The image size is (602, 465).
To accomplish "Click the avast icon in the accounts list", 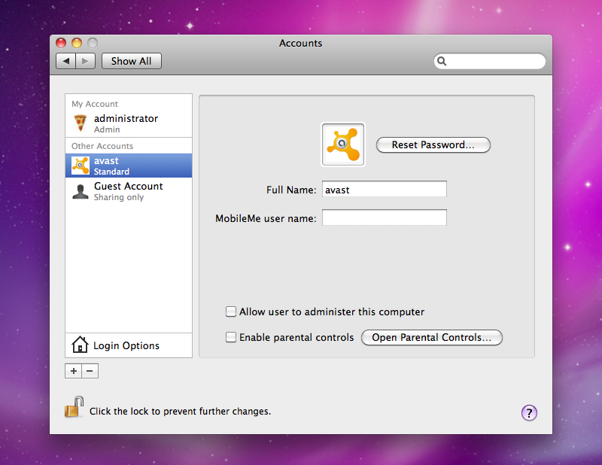I will point(81,166).
